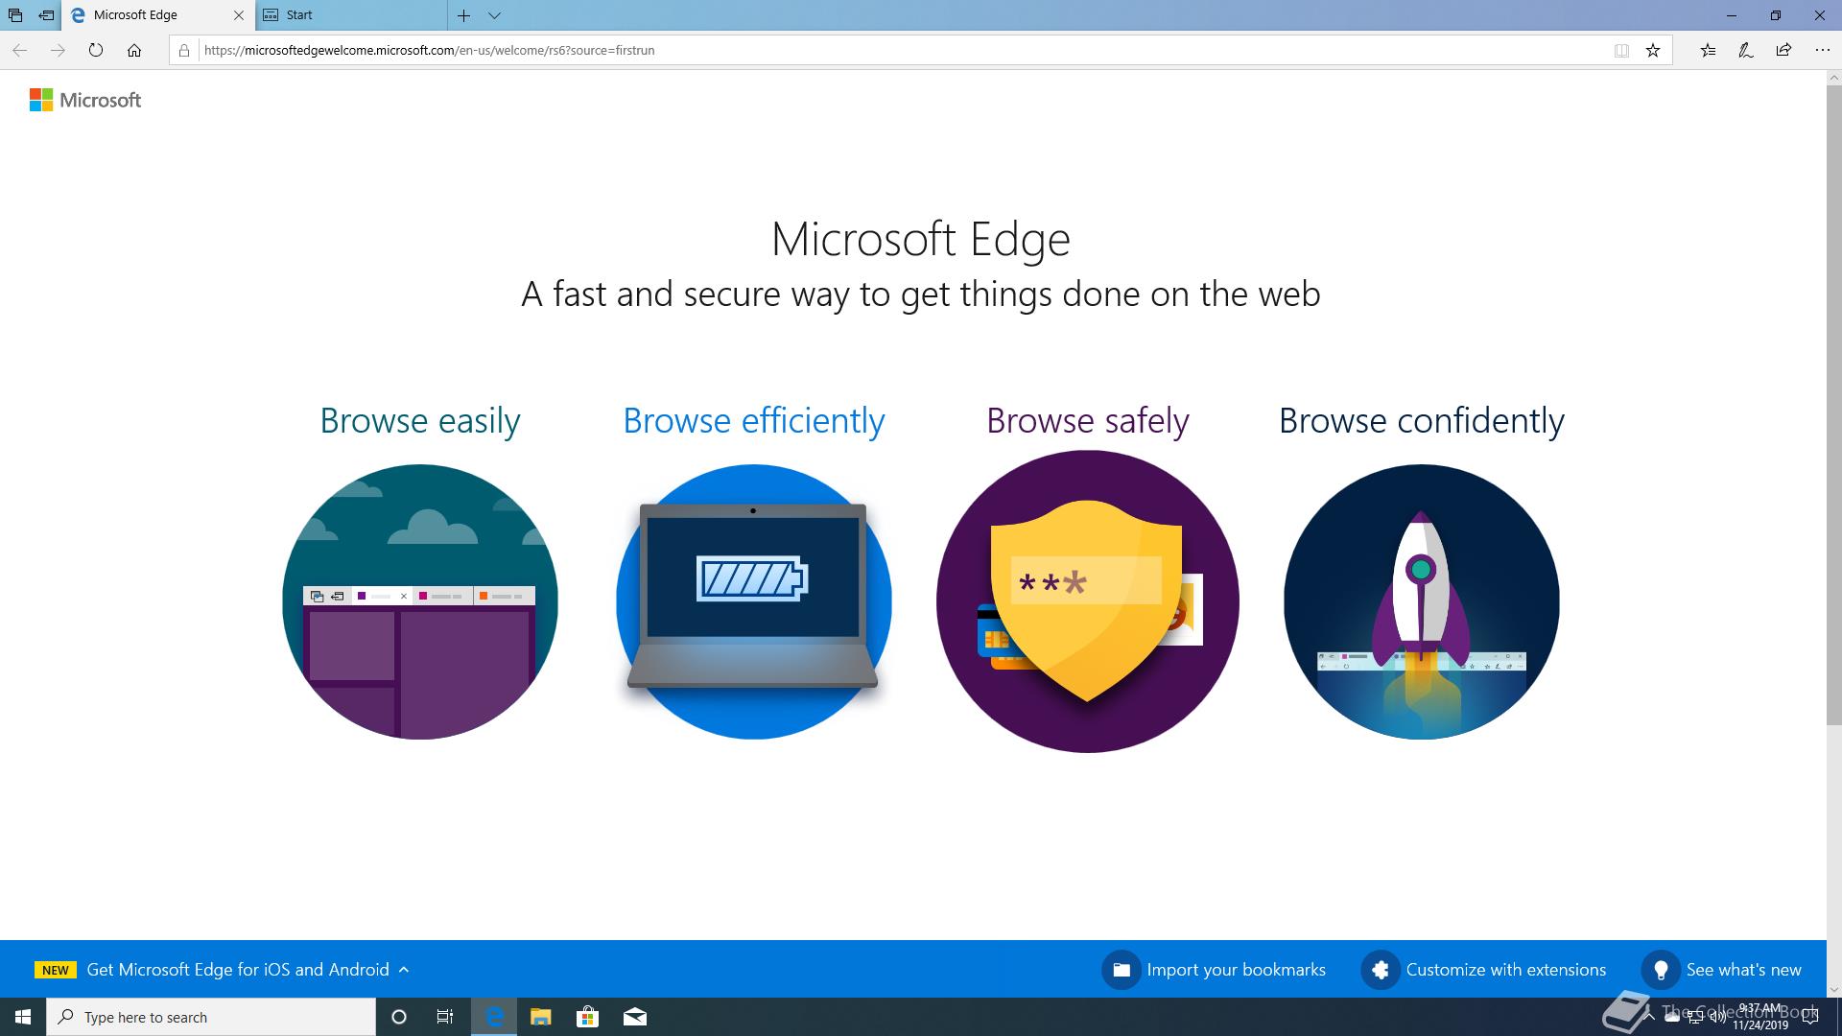This screenshot has height=1036, width=1842.
Task: Open the Windows Start menu
Action: 23,1017
